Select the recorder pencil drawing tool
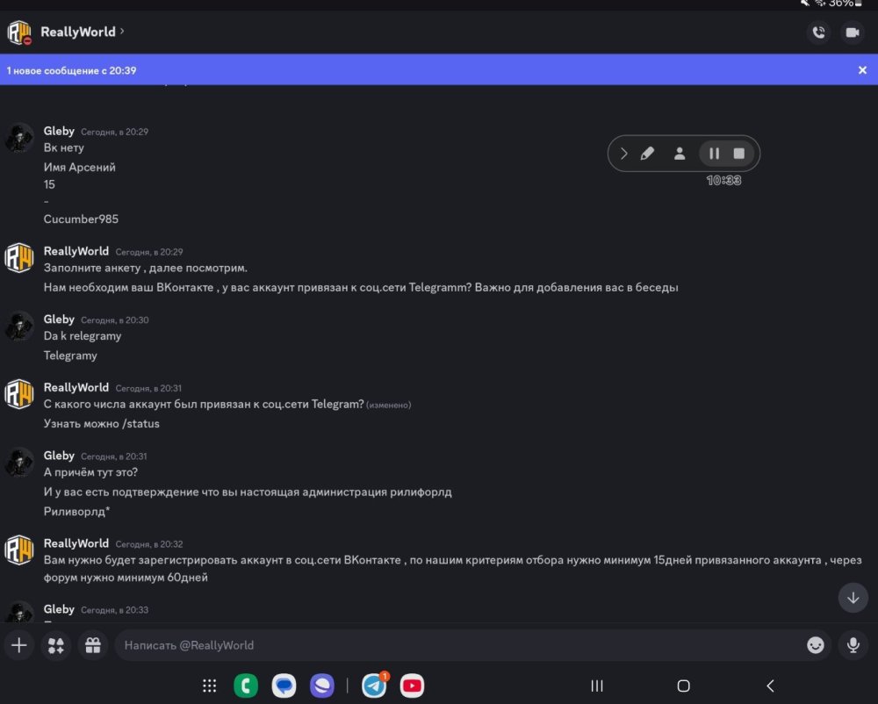 647,154
